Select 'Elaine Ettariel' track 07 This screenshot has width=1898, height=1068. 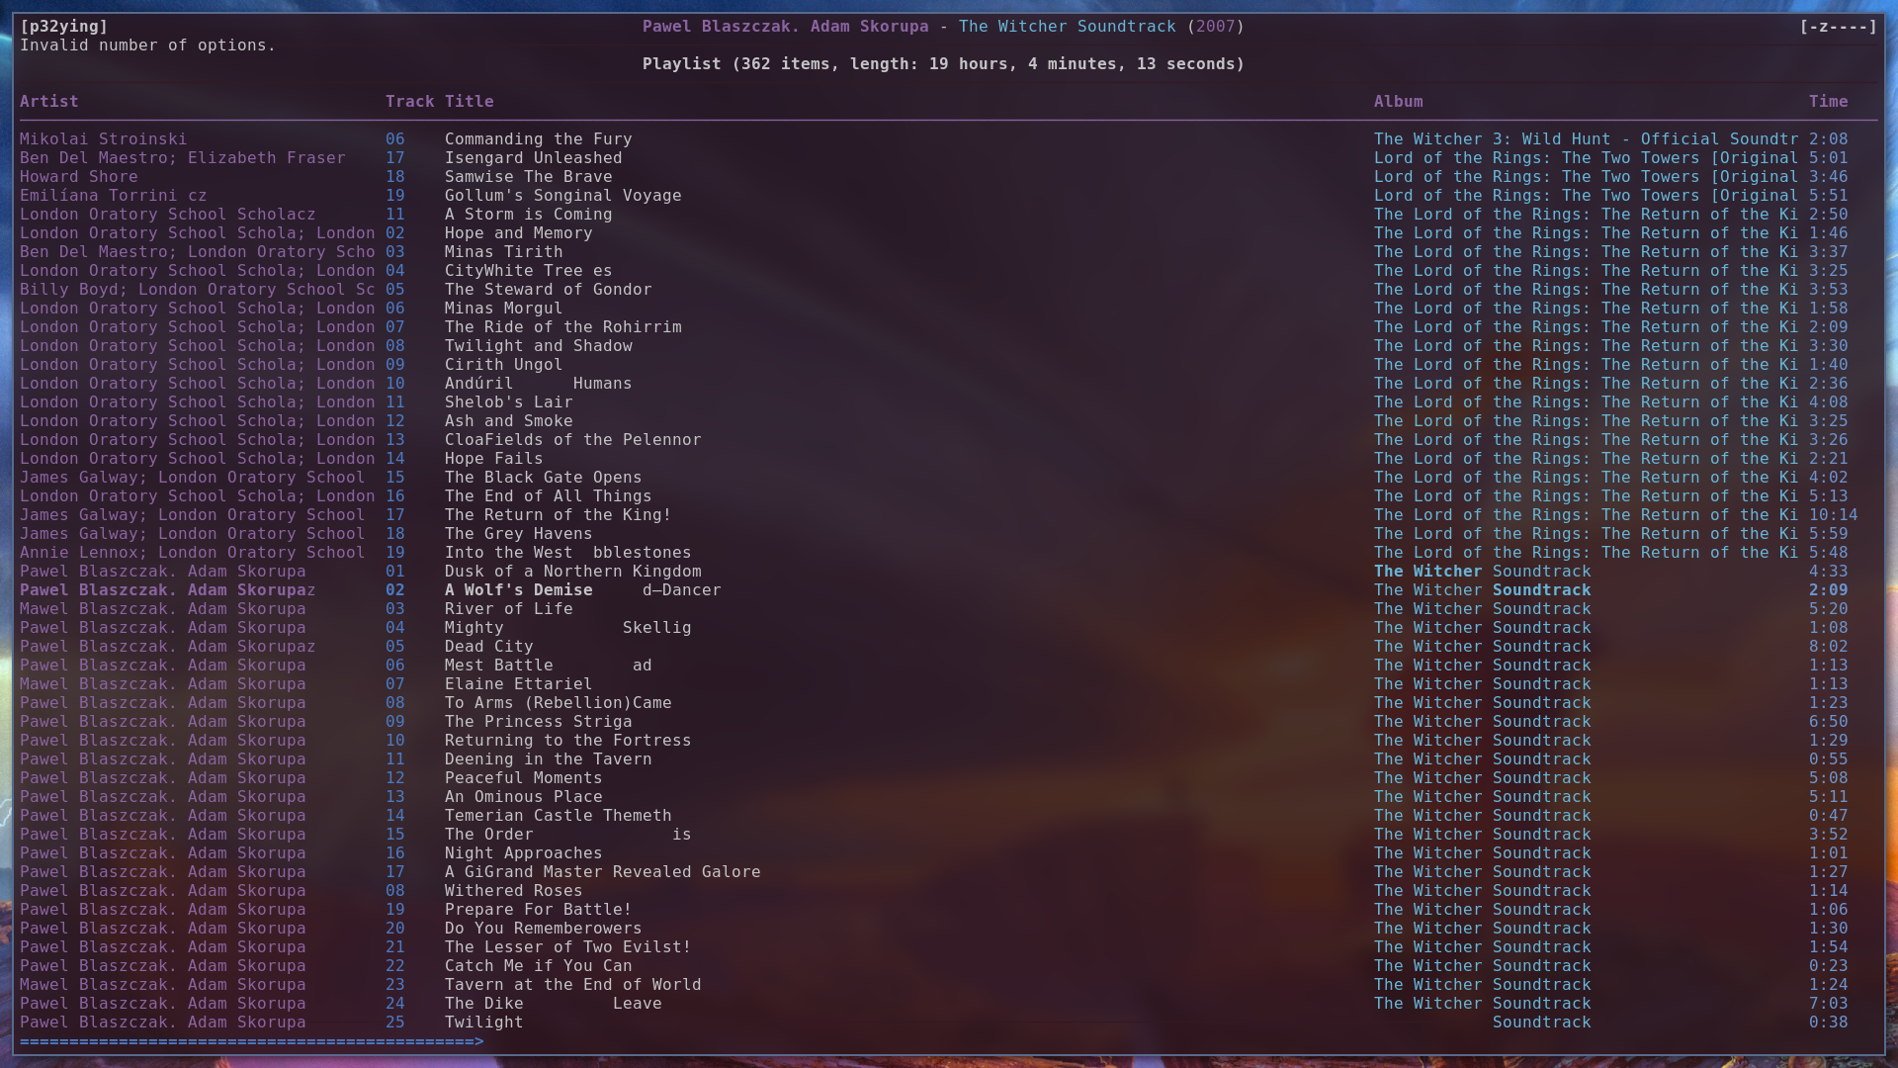point(518,683)
